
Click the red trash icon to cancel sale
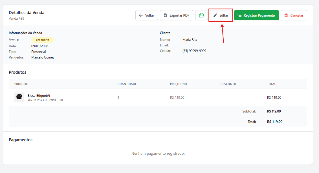286,15
